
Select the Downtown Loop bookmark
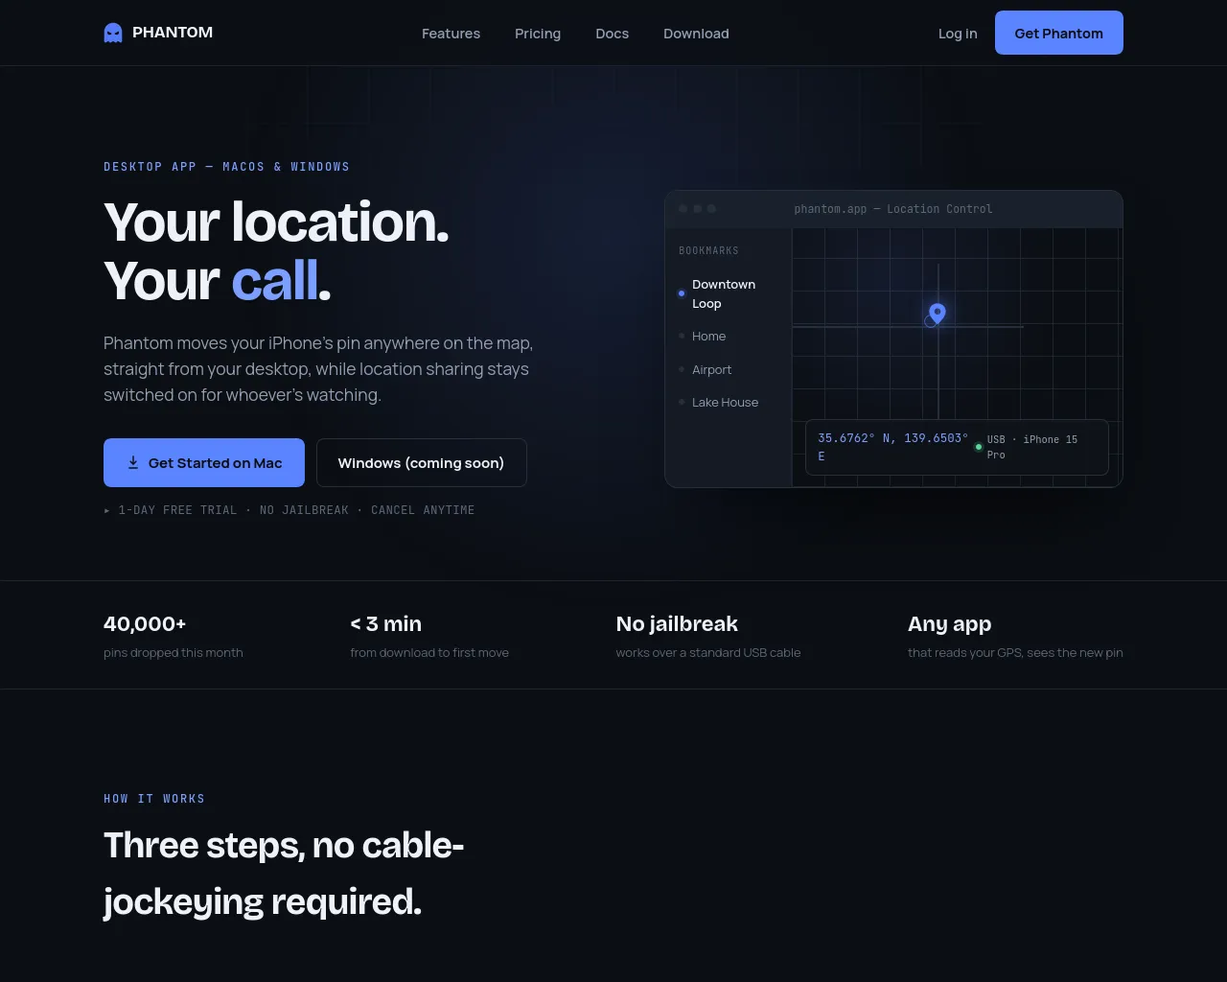coord(724,293)
